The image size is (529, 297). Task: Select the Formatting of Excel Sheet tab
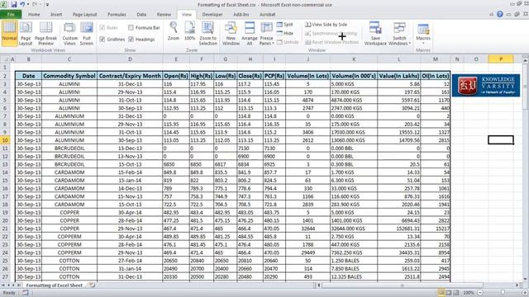pyautogui.click(x=55, y=285)
